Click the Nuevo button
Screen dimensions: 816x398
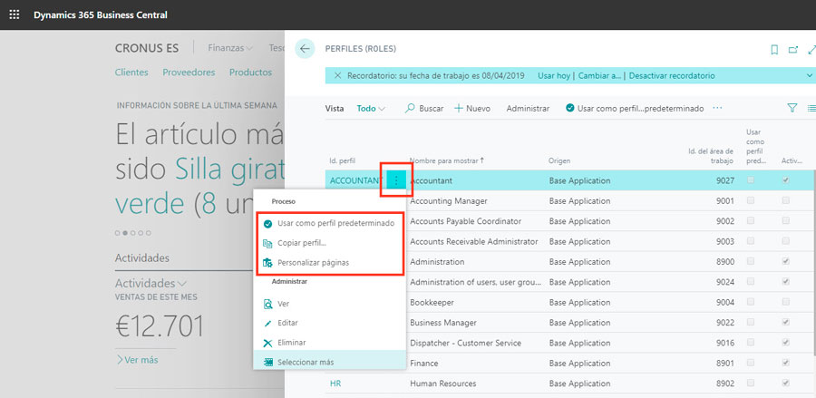click(472, 108)
